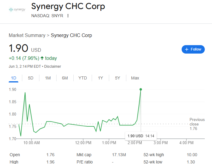Select the Synergy CHC Corp title
The width and height of the screenshot is (212, 164).
tap(68, 6)
